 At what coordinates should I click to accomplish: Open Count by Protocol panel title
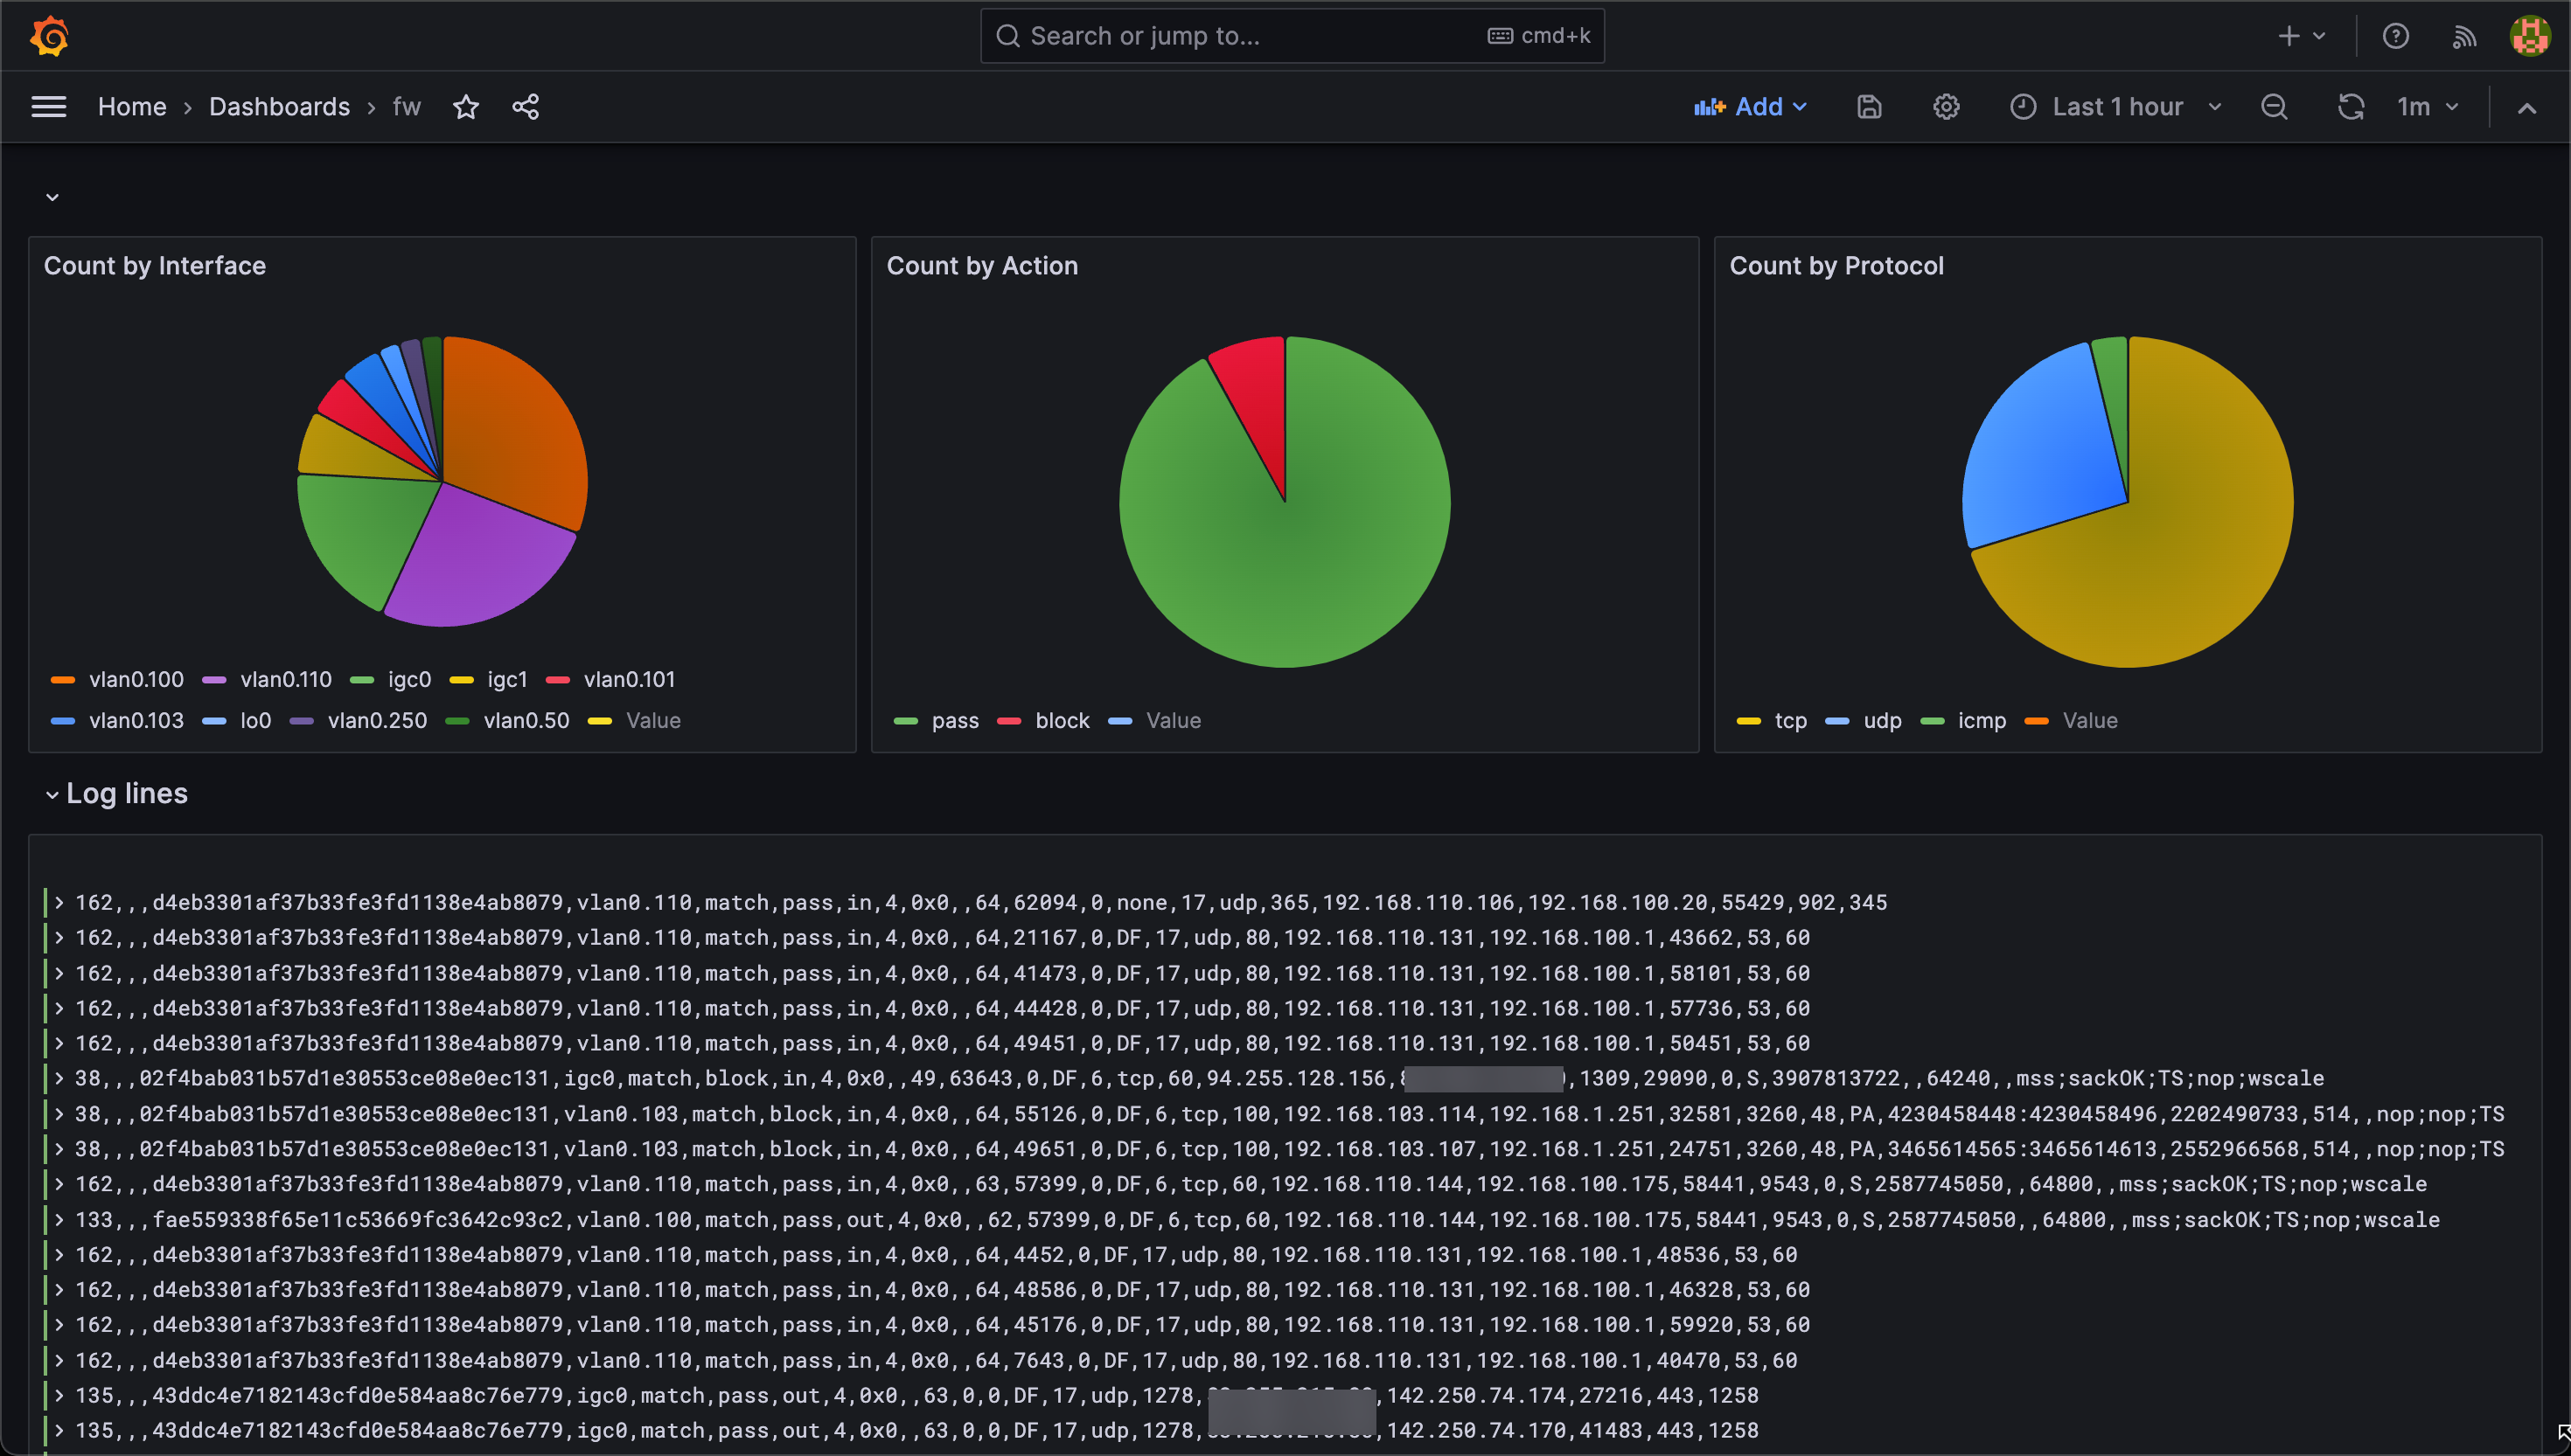1836,266
